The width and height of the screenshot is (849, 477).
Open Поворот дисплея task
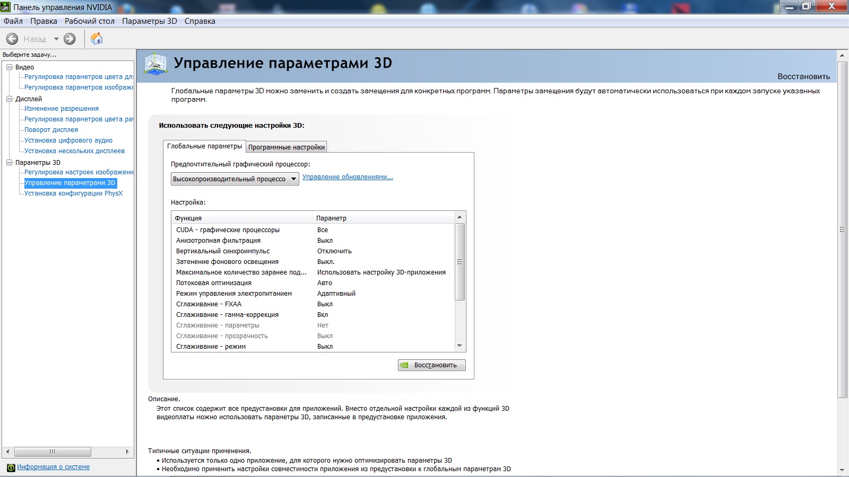point(51,130)
